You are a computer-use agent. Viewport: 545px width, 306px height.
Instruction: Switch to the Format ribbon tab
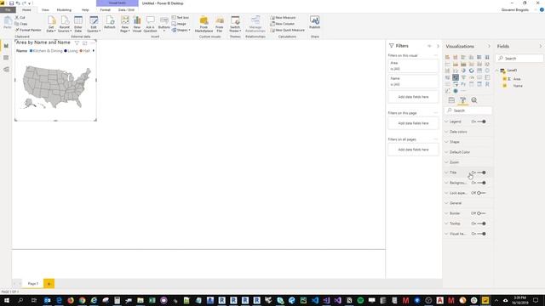(x=105, y=10)
